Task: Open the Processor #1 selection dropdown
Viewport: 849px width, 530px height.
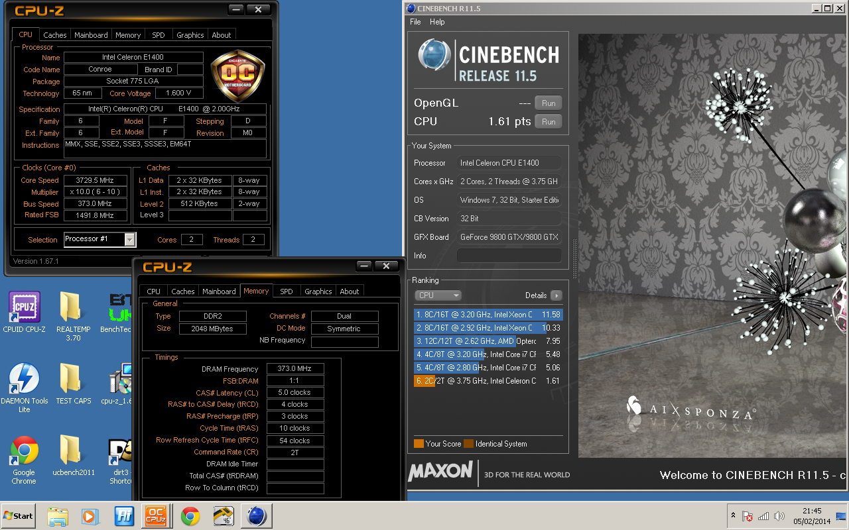Action: (99, 239)
